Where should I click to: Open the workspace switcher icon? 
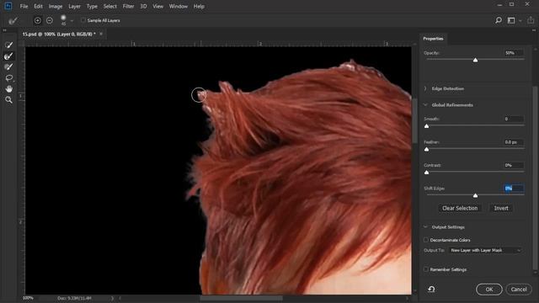511,20
